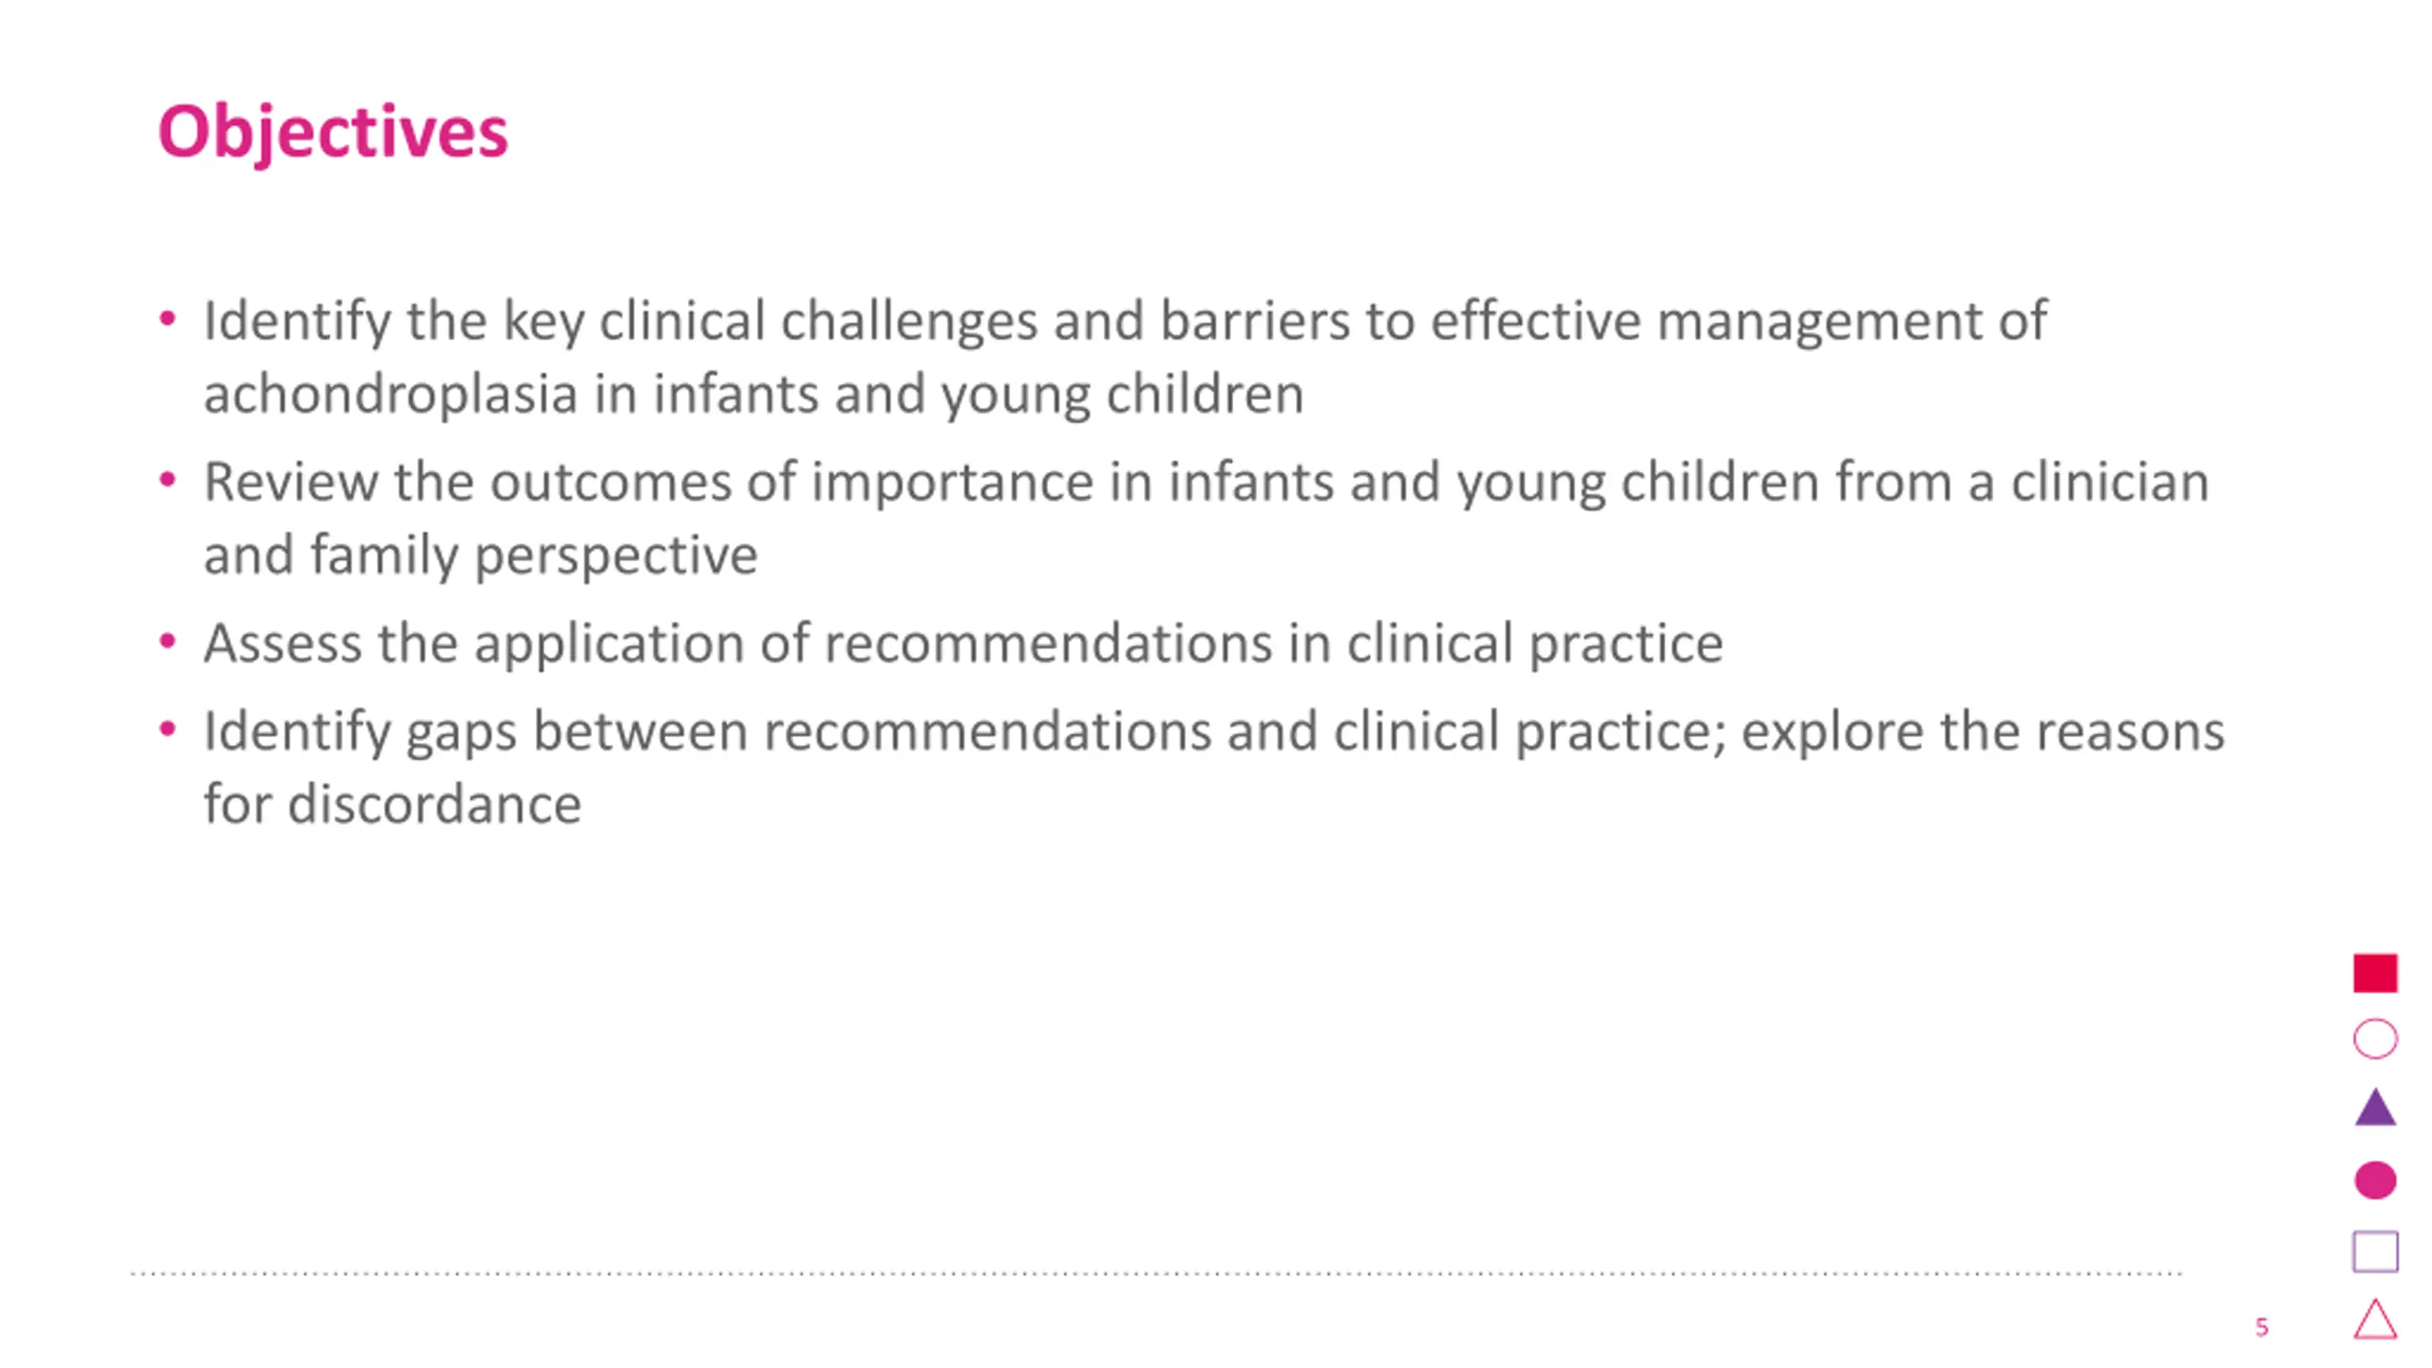The image size is (2432, 1368).
Task: Click the pink bullet before 'Identify the key'
Action: tap(167, 318)
